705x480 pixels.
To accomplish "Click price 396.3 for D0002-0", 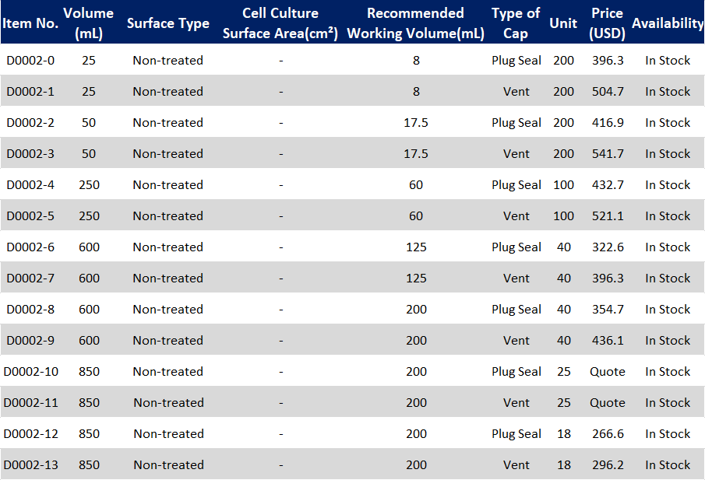I will coord(608,60).
